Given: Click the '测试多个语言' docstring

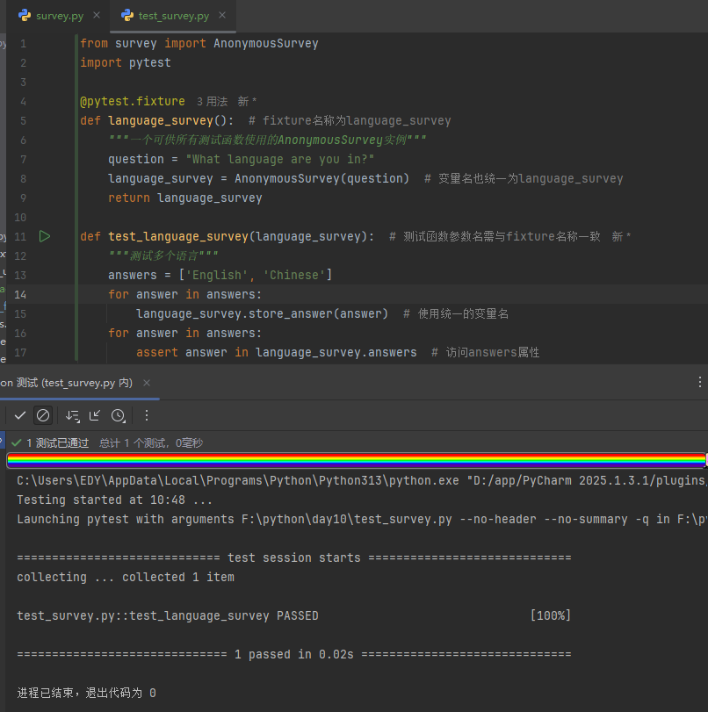Looking at the screenshot, I should coord(163,255).
